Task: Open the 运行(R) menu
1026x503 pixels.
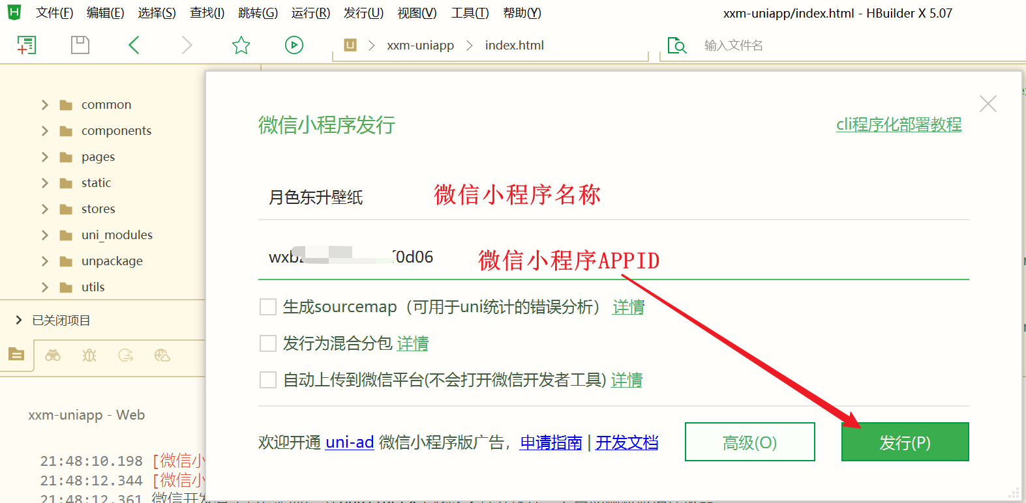Action: point(310,13)
